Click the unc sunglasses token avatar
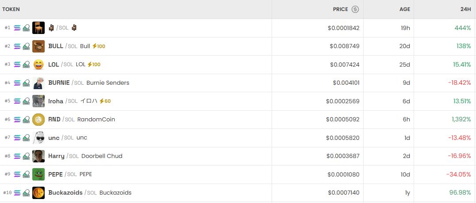 coord(38,138)
